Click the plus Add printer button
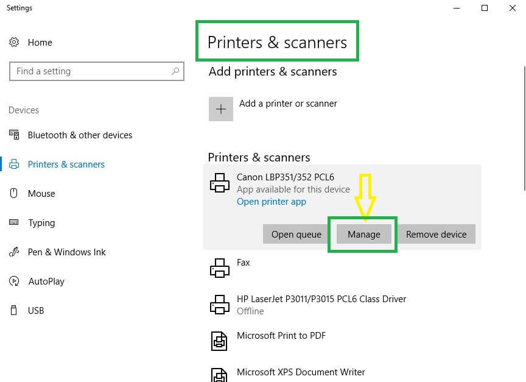This screenshot has width=526, height=382. coord(221,109)
